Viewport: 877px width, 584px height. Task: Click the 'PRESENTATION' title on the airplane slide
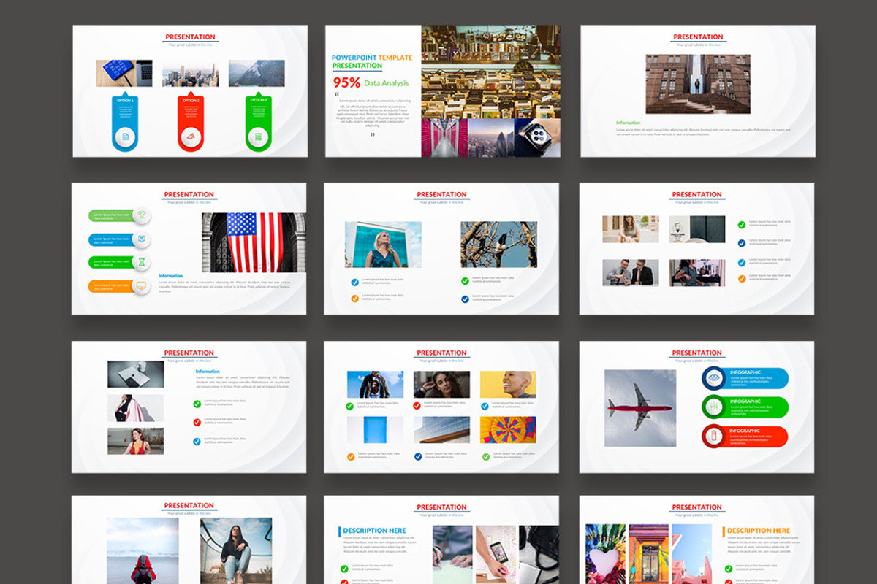(x=696, y=353)
